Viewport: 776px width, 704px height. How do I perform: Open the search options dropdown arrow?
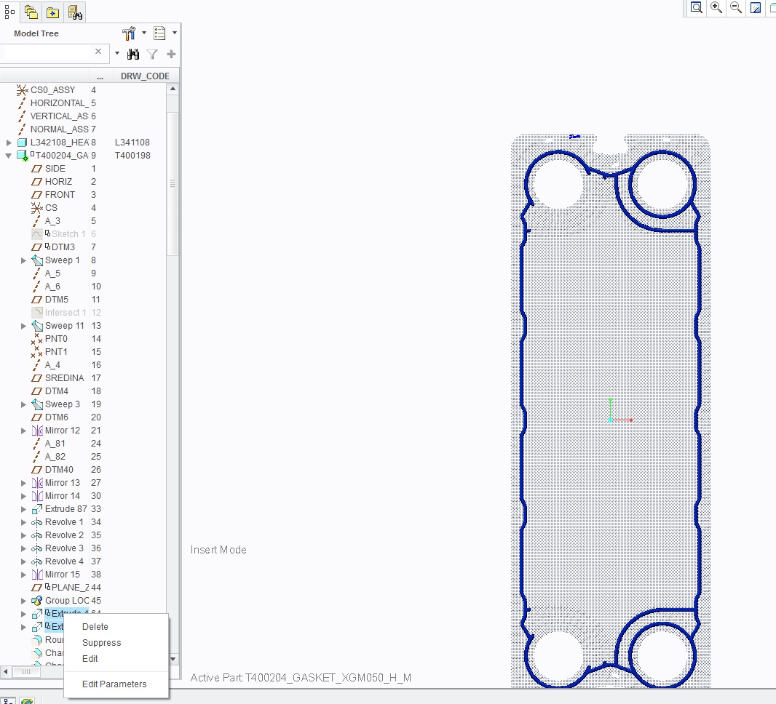coord(117,53)
